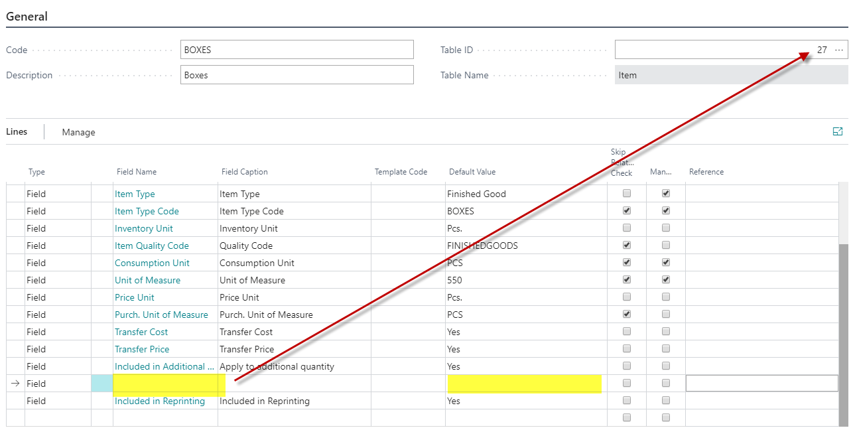
Task: Open Purch. Unit of Measure field link
Action: pos(161,315)
